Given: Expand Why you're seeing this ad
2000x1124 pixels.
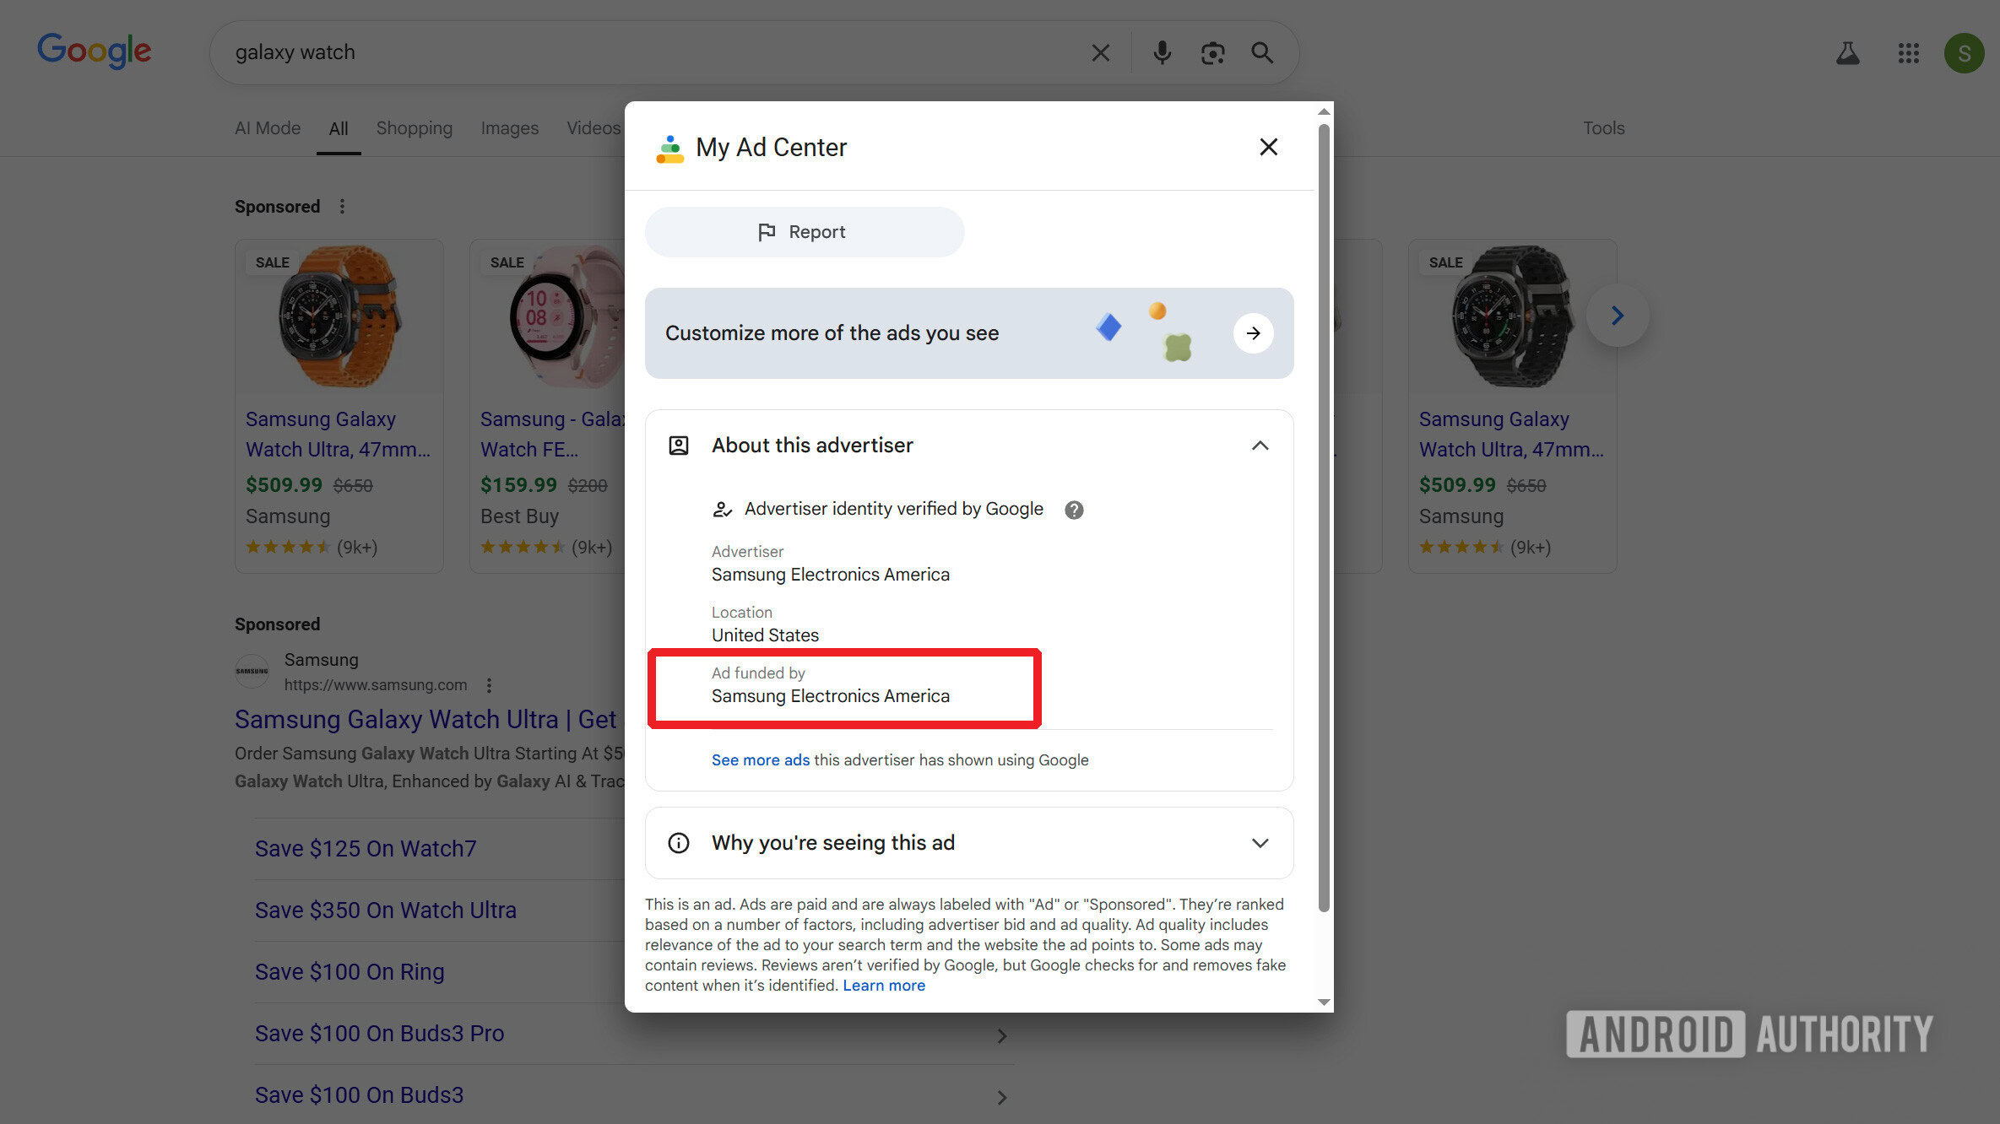Looking at the screenshot, I should pos(1260,843).
